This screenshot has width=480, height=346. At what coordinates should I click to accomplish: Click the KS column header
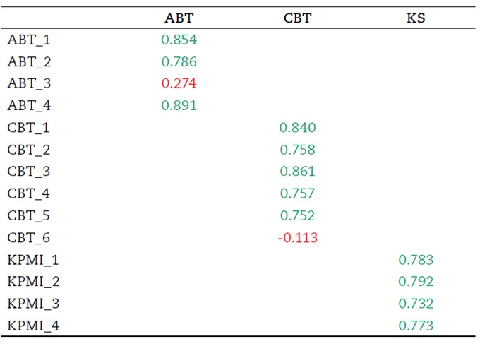416,18
